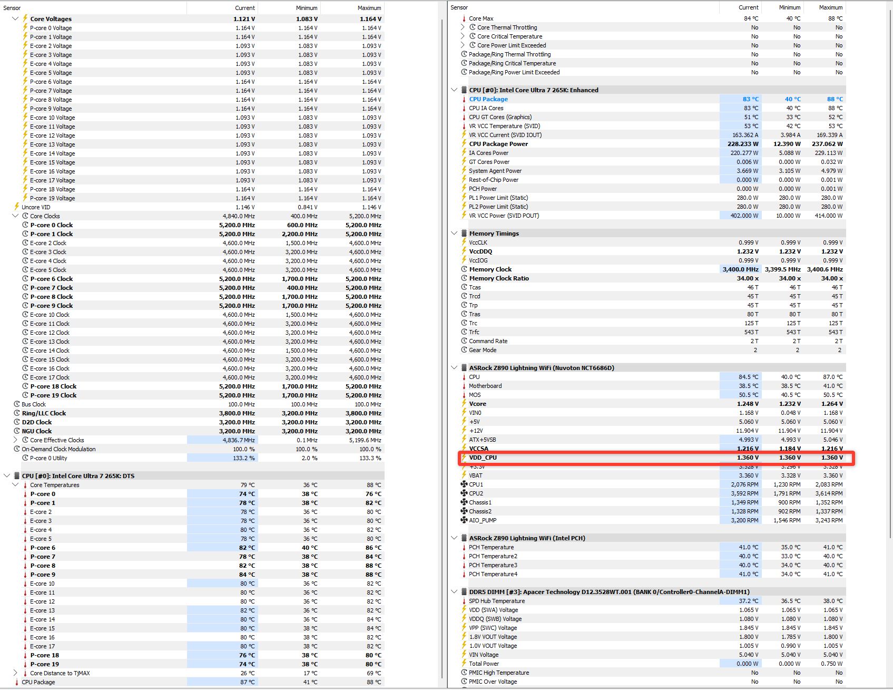The height and width of the screenshot is (690, 893).
Task: Click the clock icon next to NGU Clock
Action: click(16, 431)
